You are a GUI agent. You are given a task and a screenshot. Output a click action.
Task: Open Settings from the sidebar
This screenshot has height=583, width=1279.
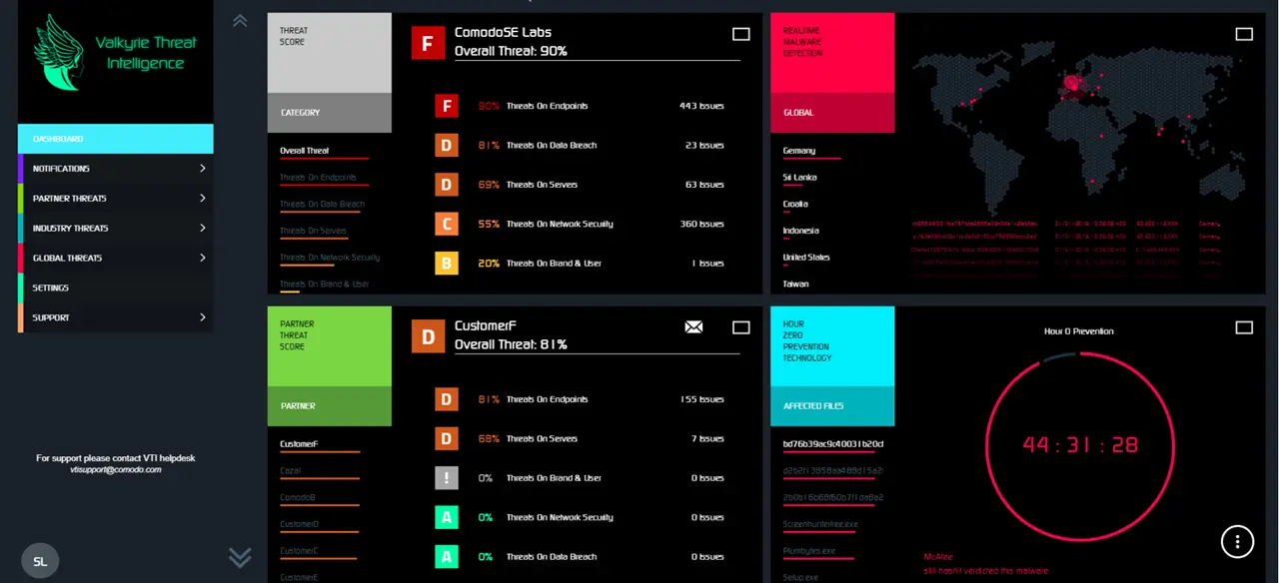click(x=115, y=288)
